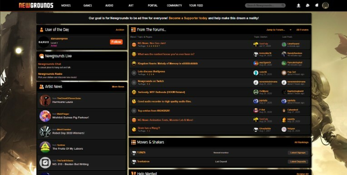Click gray mood icon beside 'Top entries' topic
This screenshot has height=175, width=347.
point(134,111)
